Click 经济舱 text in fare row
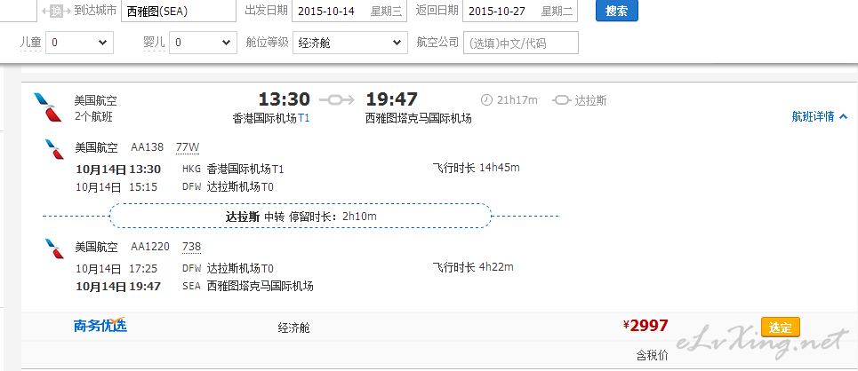 point(293,328)
